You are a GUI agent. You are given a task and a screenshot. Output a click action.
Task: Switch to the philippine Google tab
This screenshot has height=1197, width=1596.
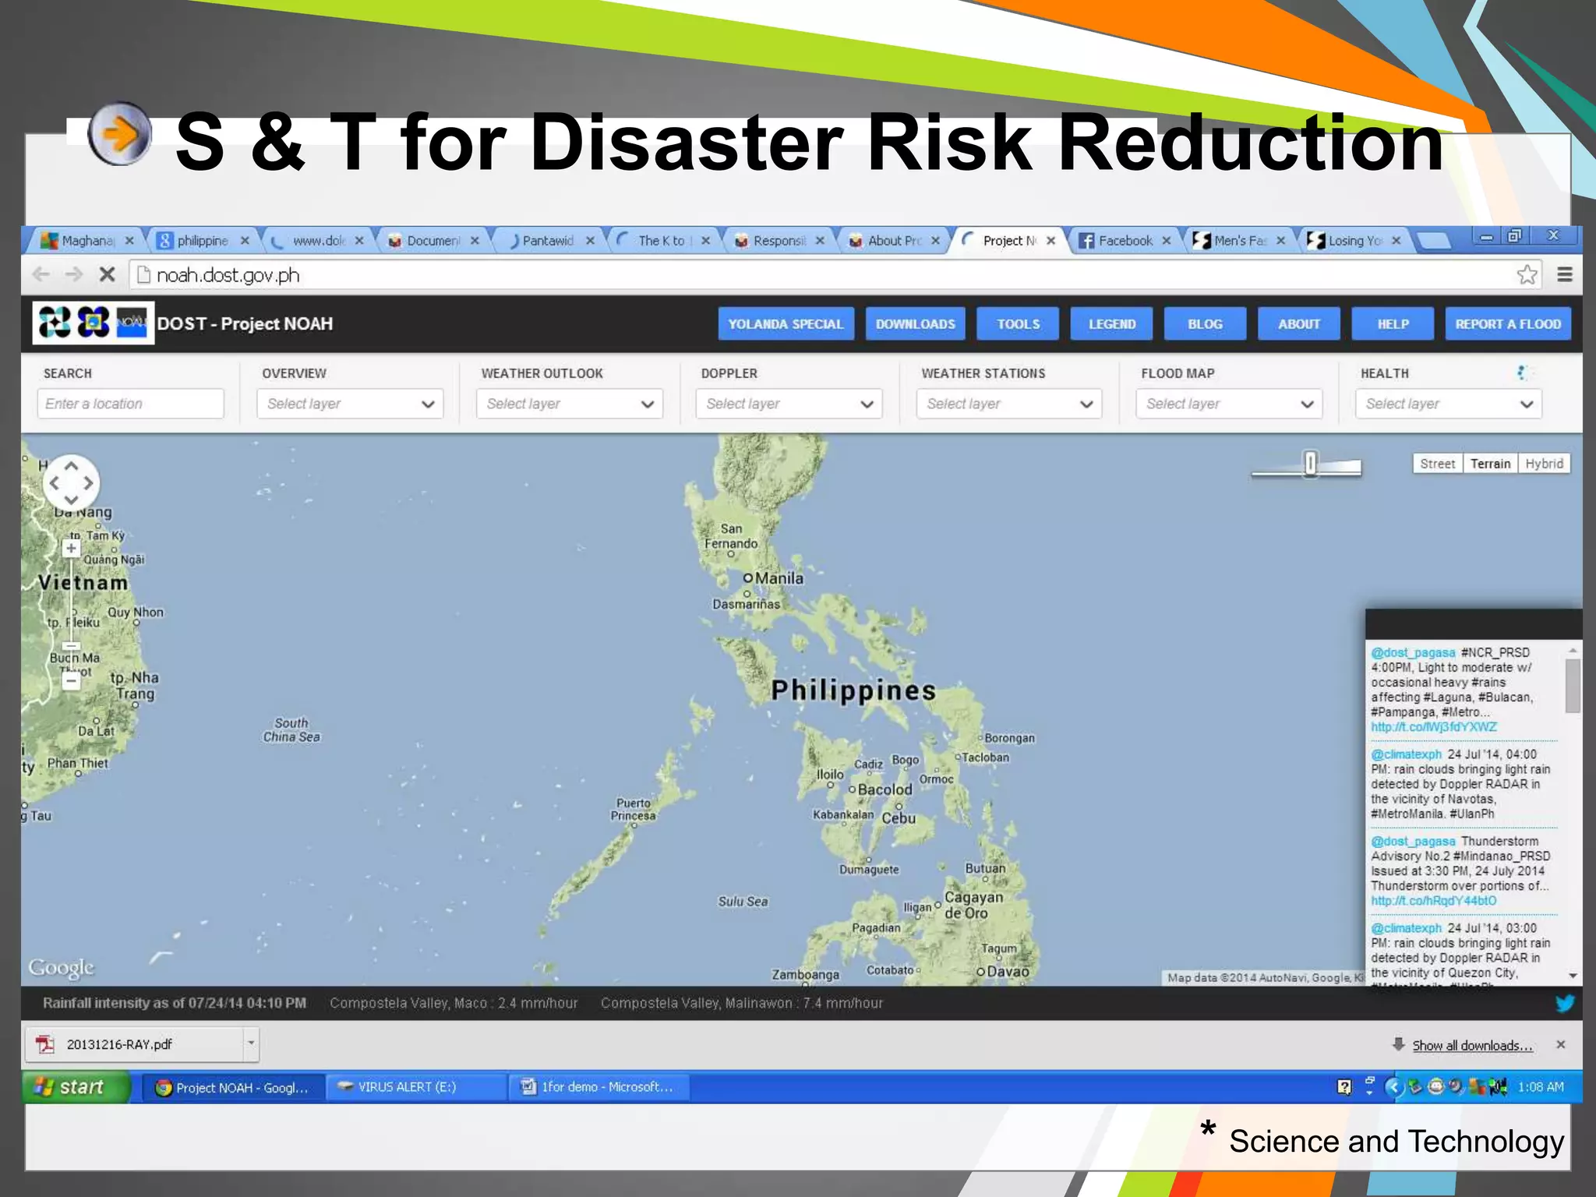point(202,241)
